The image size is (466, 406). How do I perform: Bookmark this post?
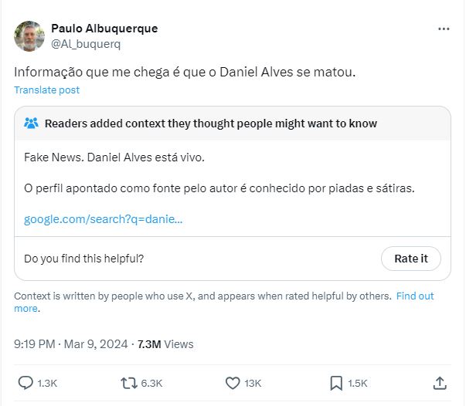(x=336, y=383)
